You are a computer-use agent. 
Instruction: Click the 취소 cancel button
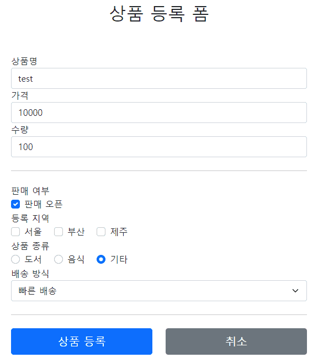pos(236,341)
